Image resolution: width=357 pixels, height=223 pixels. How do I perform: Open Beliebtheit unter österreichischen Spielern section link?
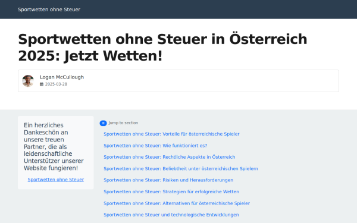coord(181,169)
